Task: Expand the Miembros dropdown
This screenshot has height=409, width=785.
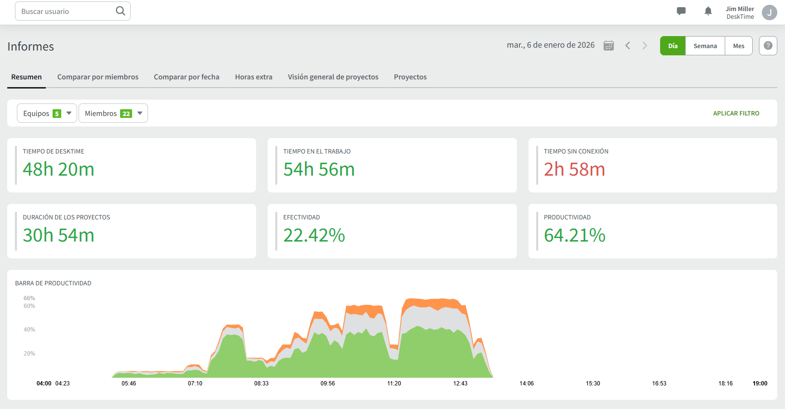Action: point(113,114)
